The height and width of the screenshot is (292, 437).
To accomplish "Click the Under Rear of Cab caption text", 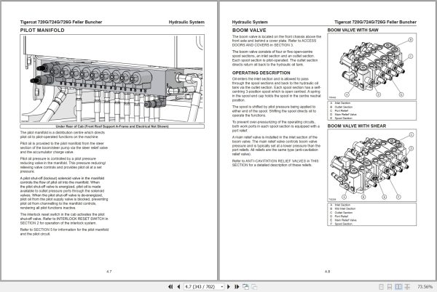I will (x=112, y=126).
